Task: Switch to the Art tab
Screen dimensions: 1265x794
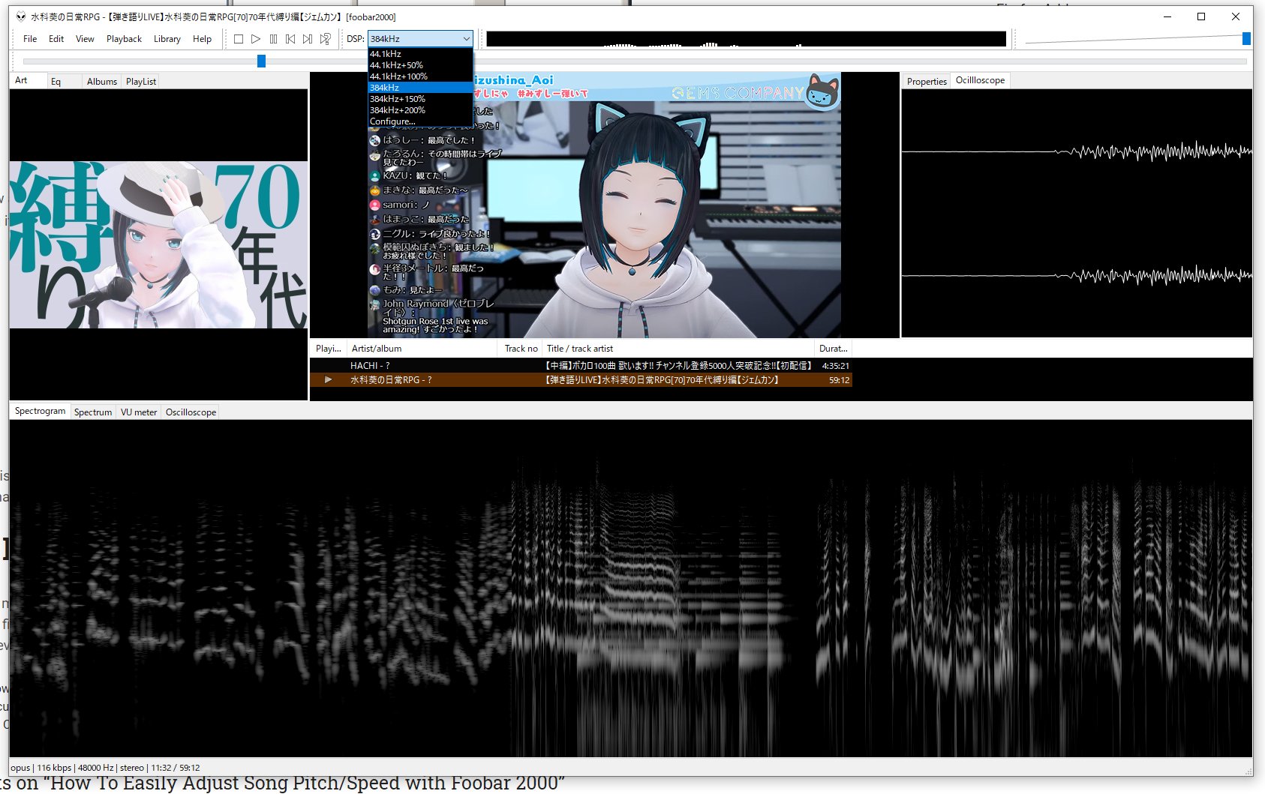Action: (x=28, y=81)
